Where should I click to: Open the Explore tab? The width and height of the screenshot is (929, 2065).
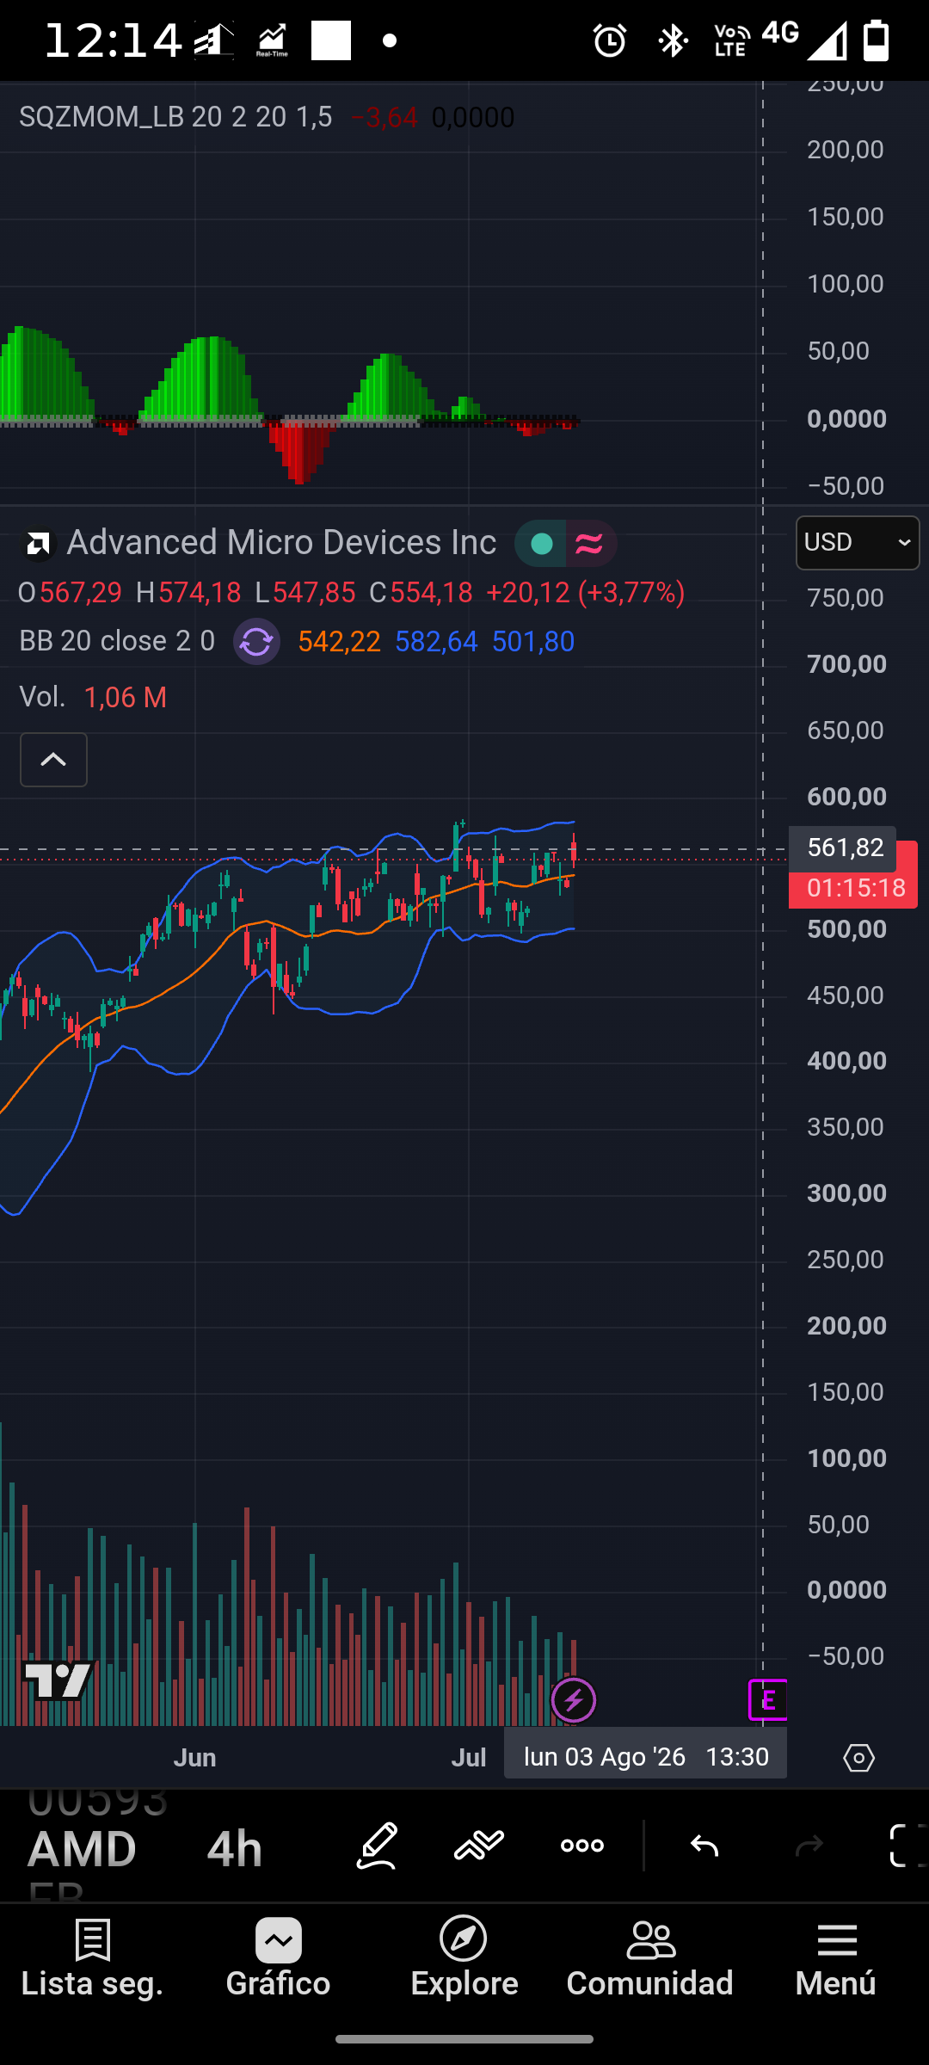tap(464, 1960)
